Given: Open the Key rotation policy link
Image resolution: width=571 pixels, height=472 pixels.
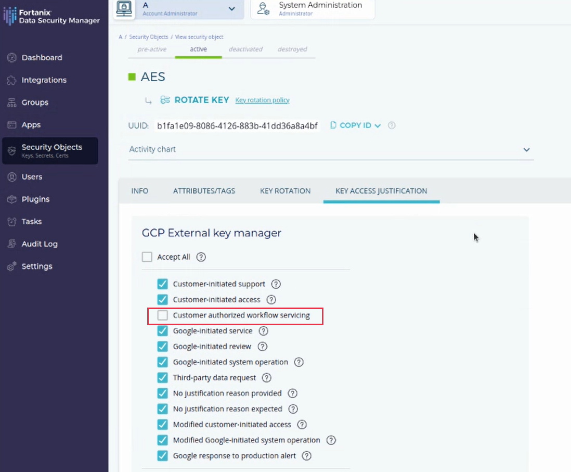Looking at the screenshot, I should 262,100.
